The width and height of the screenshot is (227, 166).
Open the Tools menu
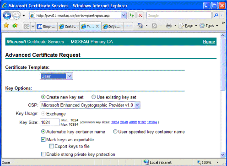click(x=209, y=26)
